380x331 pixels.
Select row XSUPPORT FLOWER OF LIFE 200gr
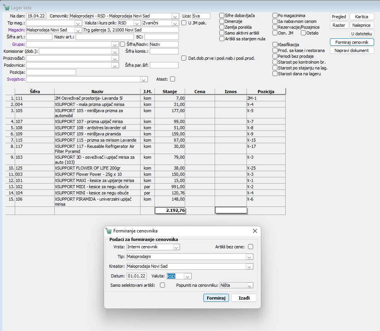146,168
